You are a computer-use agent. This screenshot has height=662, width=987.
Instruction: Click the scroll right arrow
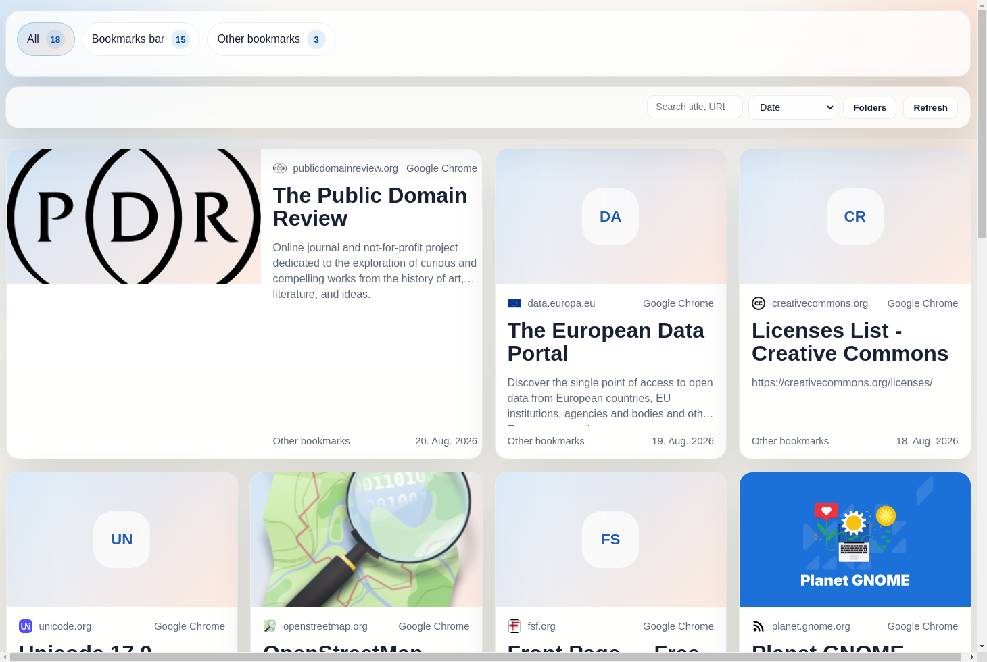(971, 657)
